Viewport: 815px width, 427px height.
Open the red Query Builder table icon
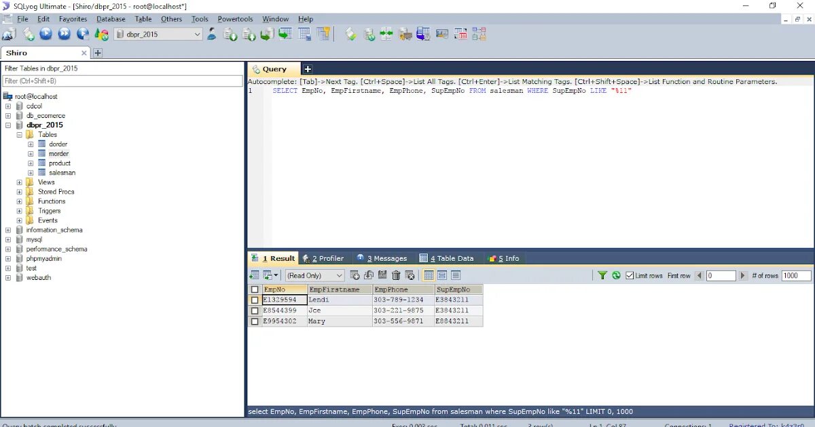click(460, 34)
